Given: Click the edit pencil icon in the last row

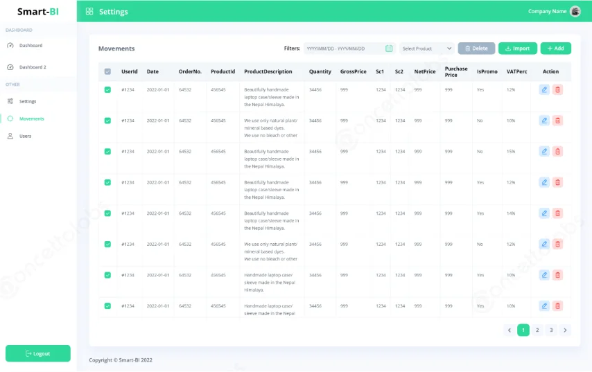Looking at the screenshot, I should point(544,305).
